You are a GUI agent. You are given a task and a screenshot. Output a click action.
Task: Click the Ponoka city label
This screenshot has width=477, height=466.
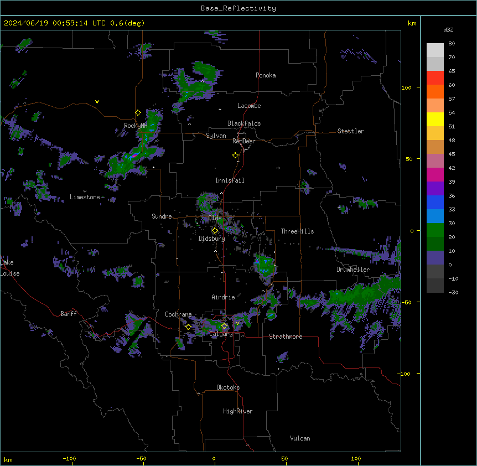tap(266, 75)
